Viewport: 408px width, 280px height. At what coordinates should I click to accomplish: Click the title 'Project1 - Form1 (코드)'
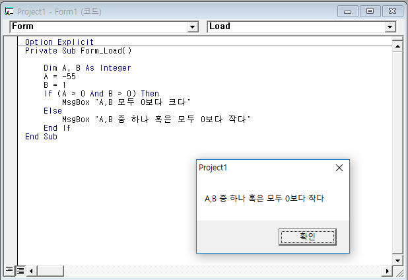[59, 12]
